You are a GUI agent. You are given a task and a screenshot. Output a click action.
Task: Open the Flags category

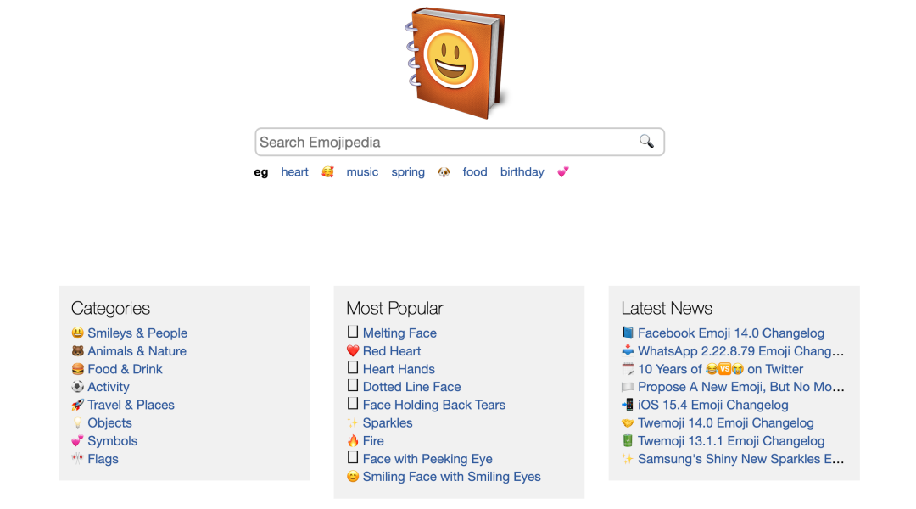[x=103, y=459]
